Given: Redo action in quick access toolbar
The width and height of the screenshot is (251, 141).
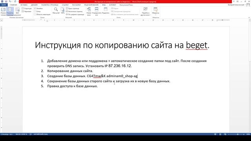Looking at the screenshot, I should (x=15, y=2).
